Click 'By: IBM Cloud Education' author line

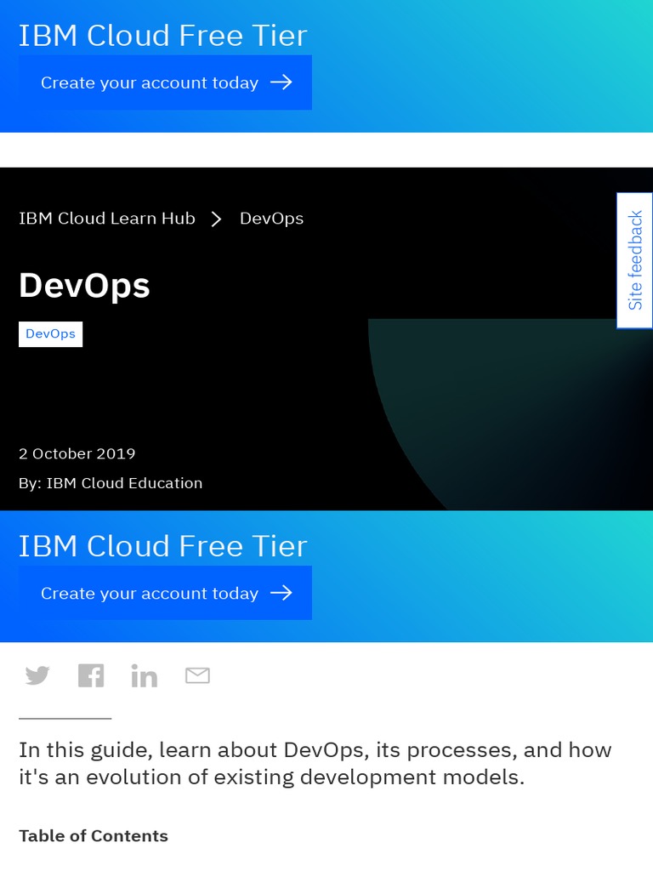point(111,483)
